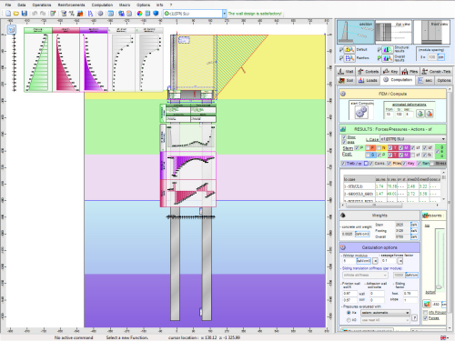
Task: Click the question mark help button
Action: pos(414,317)
